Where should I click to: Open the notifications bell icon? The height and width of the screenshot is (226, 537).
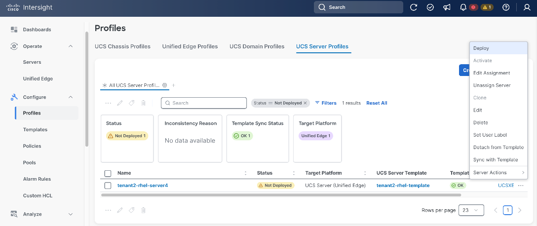pyautogui.click(x=463, y=7)
